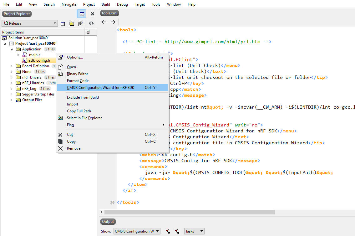
Task: Close the Project Explorer panel
Action: click(92, 14)
